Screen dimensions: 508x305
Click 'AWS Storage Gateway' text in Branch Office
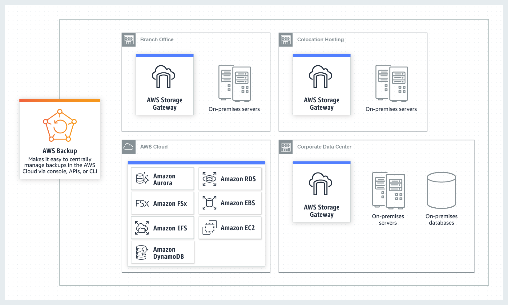pos(165,104)
